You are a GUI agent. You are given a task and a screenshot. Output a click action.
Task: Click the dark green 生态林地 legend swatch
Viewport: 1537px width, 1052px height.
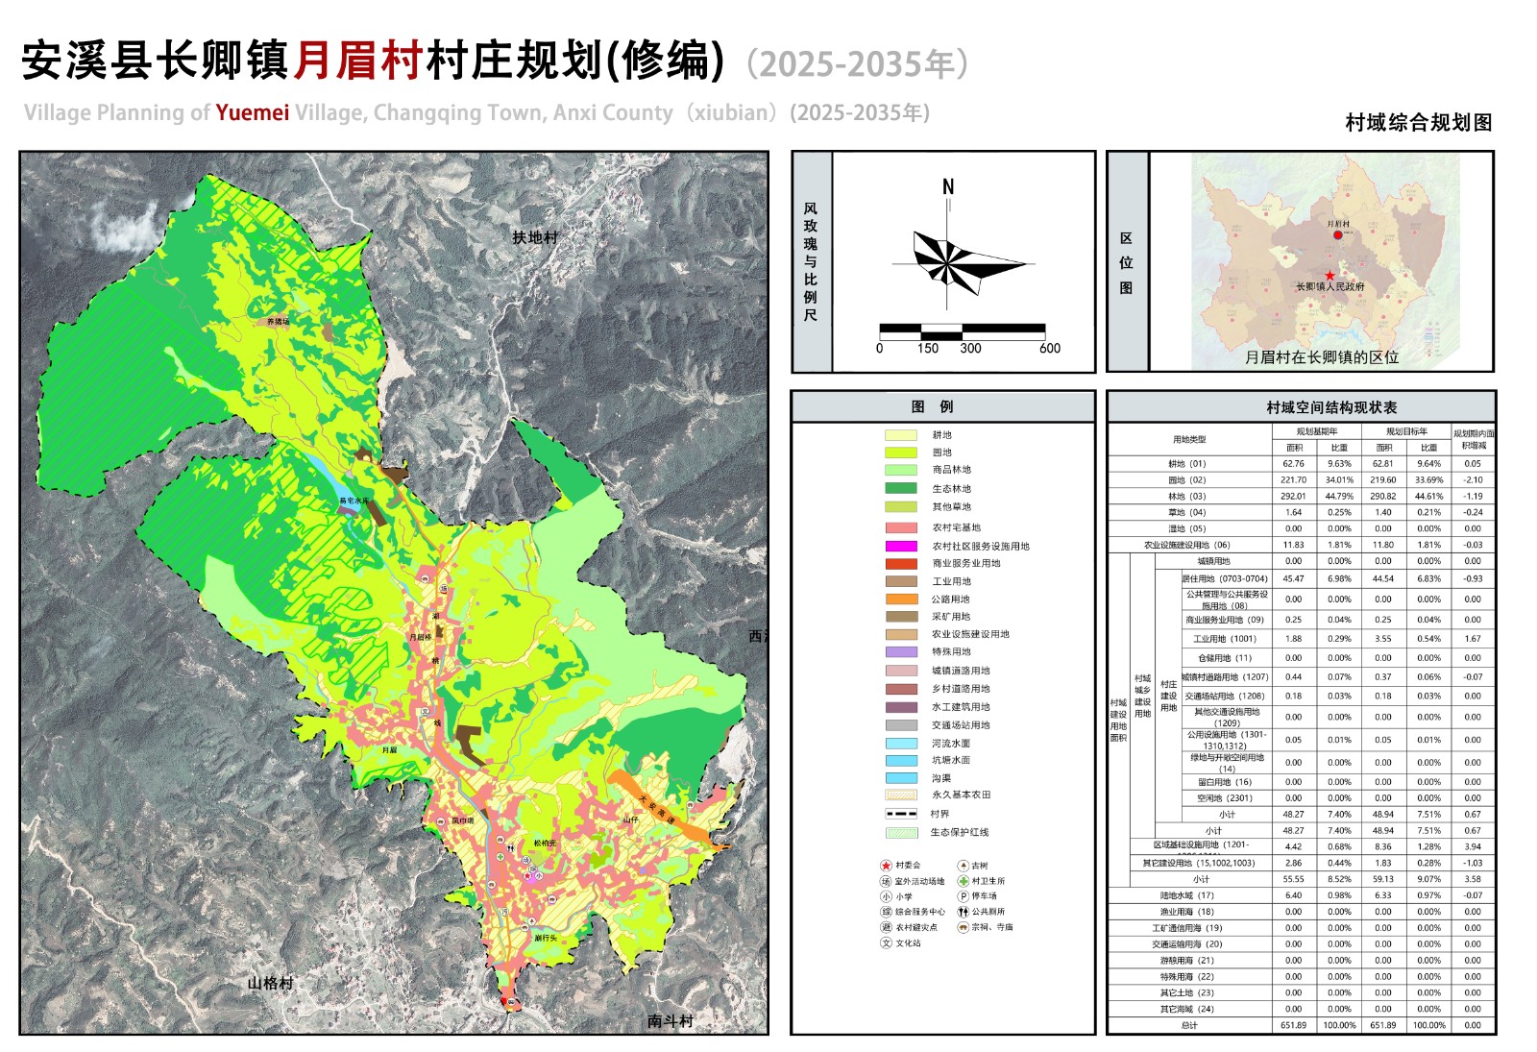[x=901, y=488]
